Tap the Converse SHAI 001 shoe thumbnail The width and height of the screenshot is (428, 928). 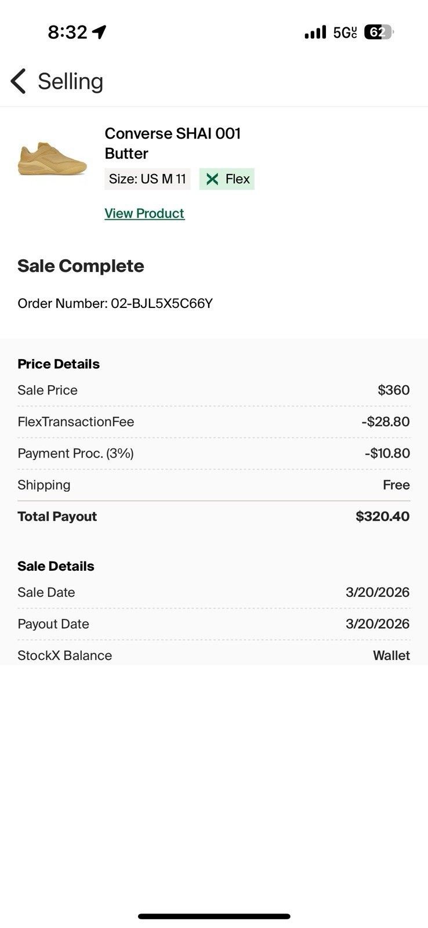tap(52, 158)
